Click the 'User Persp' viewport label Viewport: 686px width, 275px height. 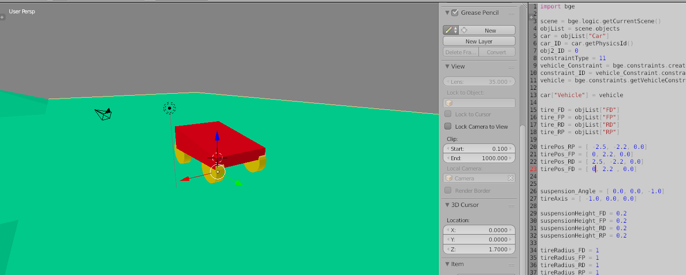click(22, 11)
